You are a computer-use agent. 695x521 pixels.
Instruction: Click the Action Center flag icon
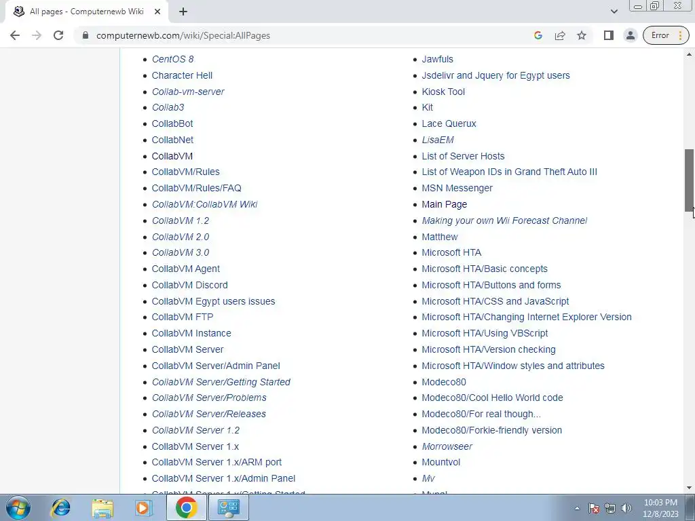coord(594,508)
